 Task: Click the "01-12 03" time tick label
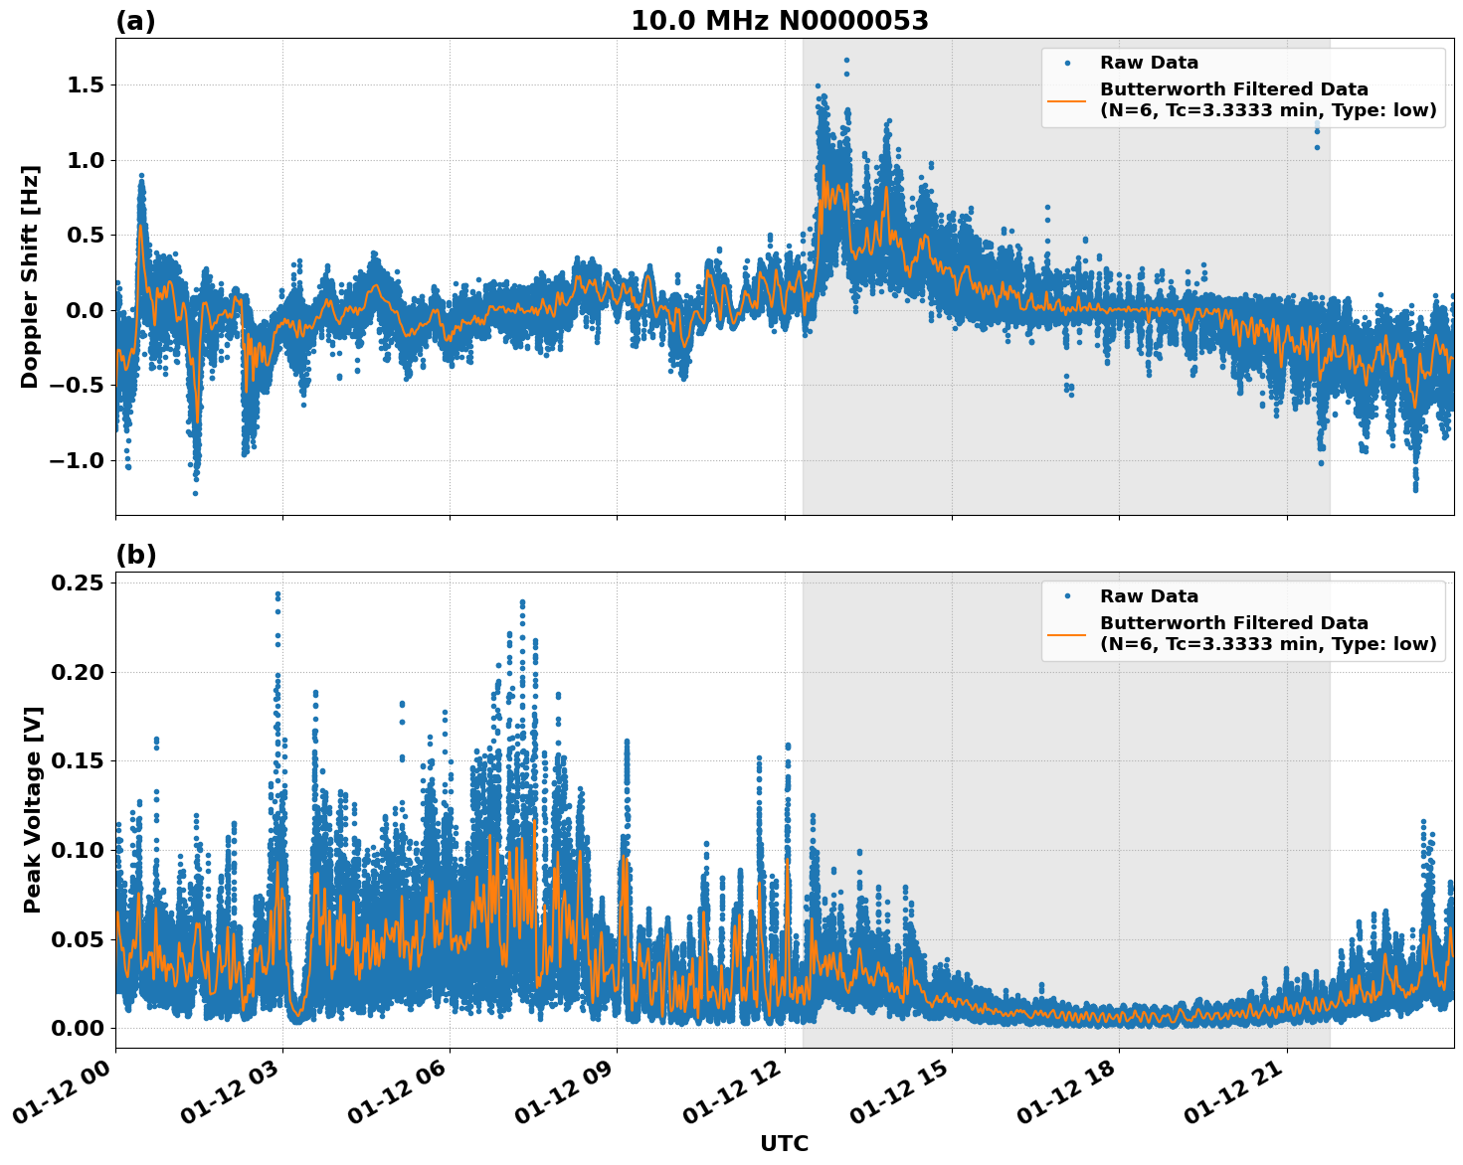coord(233,1092)
